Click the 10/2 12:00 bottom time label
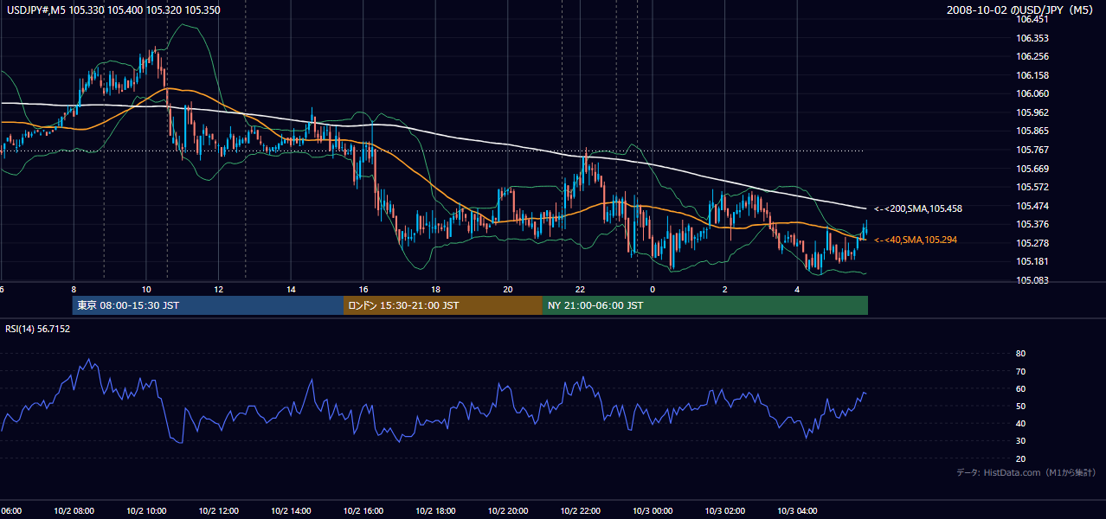Screen dimensions: 1106x519 218,510
